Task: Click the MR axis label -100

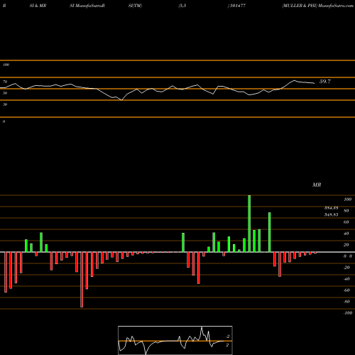Action: (x=348, y=313)
